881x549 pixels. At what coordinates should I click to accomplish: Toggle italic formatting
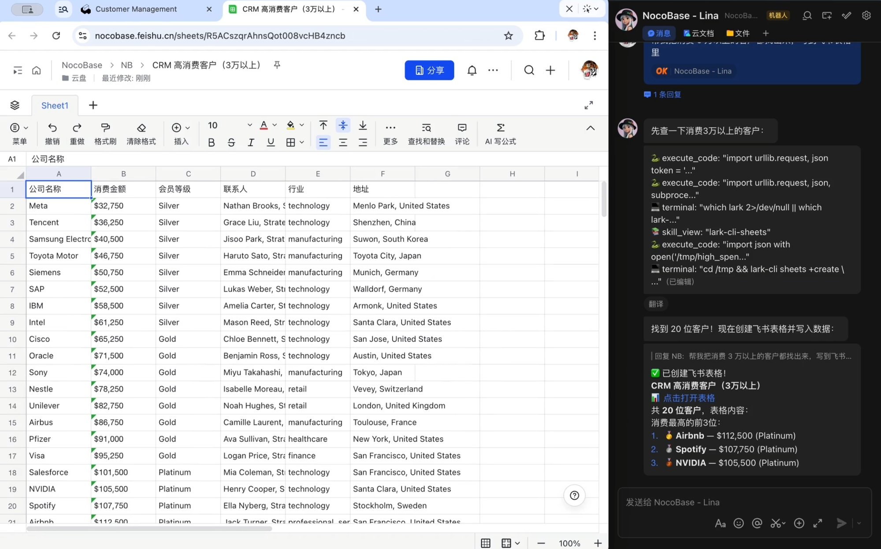coord(251,142)
